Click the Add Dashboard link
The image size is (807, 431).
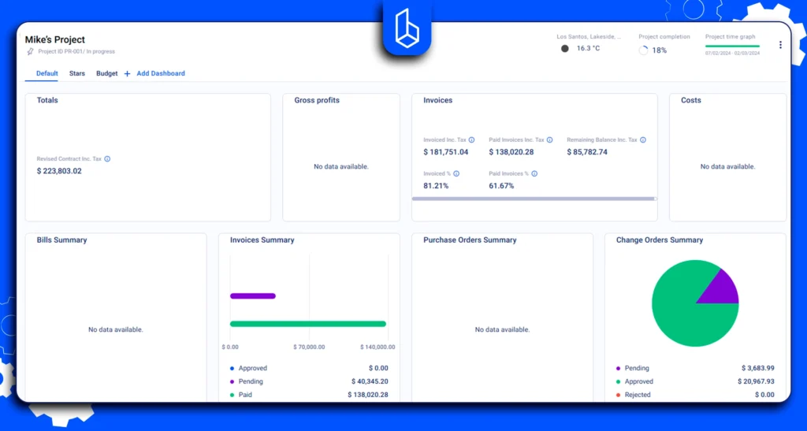click(x=161, y=73)
